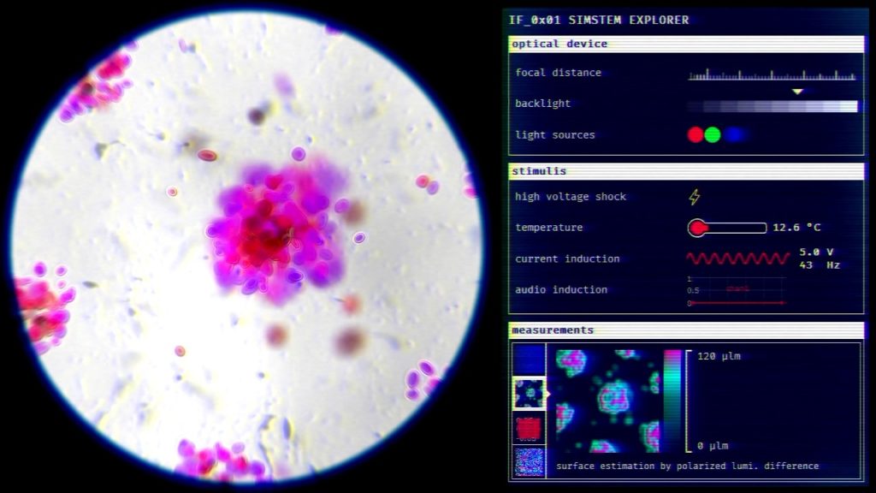Image resolution: width=876 pixels, height=493 pixels.
Task: Select the red square measurement thumbnail
Action: coord(528,427)
